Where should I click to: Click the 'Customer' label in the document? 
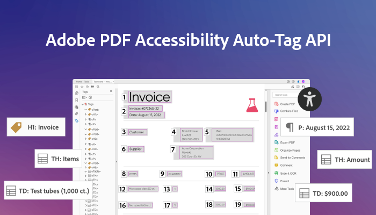click(x=138, y=132)
